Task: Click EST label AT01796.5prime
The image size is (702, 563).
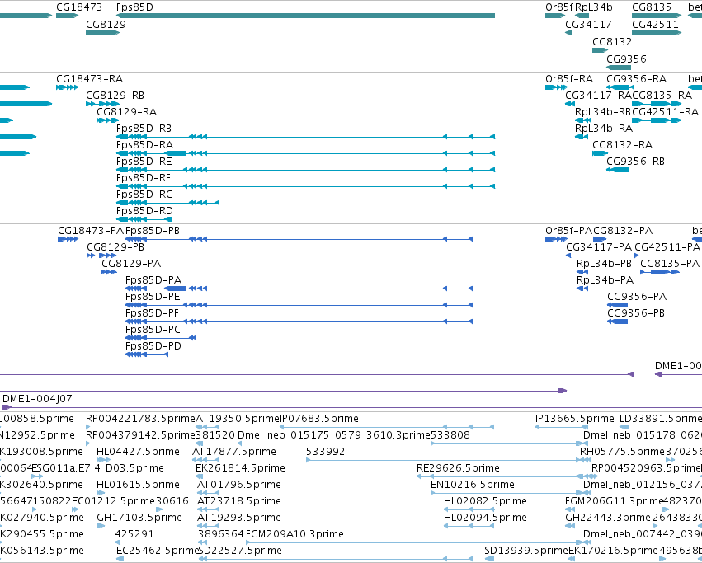Action: pyautogui.click(x=239, y=486)
